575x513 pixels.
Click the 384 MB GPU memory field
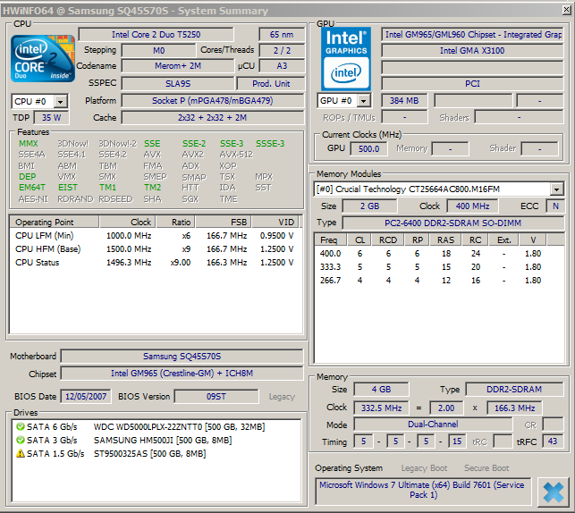click(404, 101)
